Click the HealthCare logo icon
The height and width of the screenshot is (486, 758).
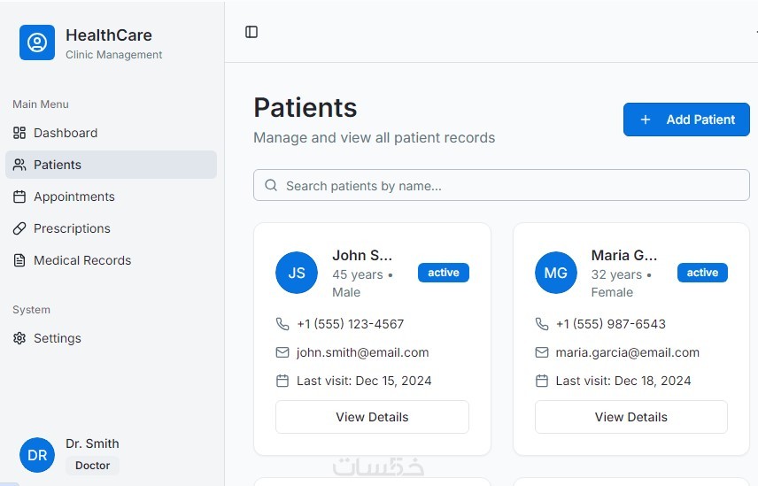37,42
